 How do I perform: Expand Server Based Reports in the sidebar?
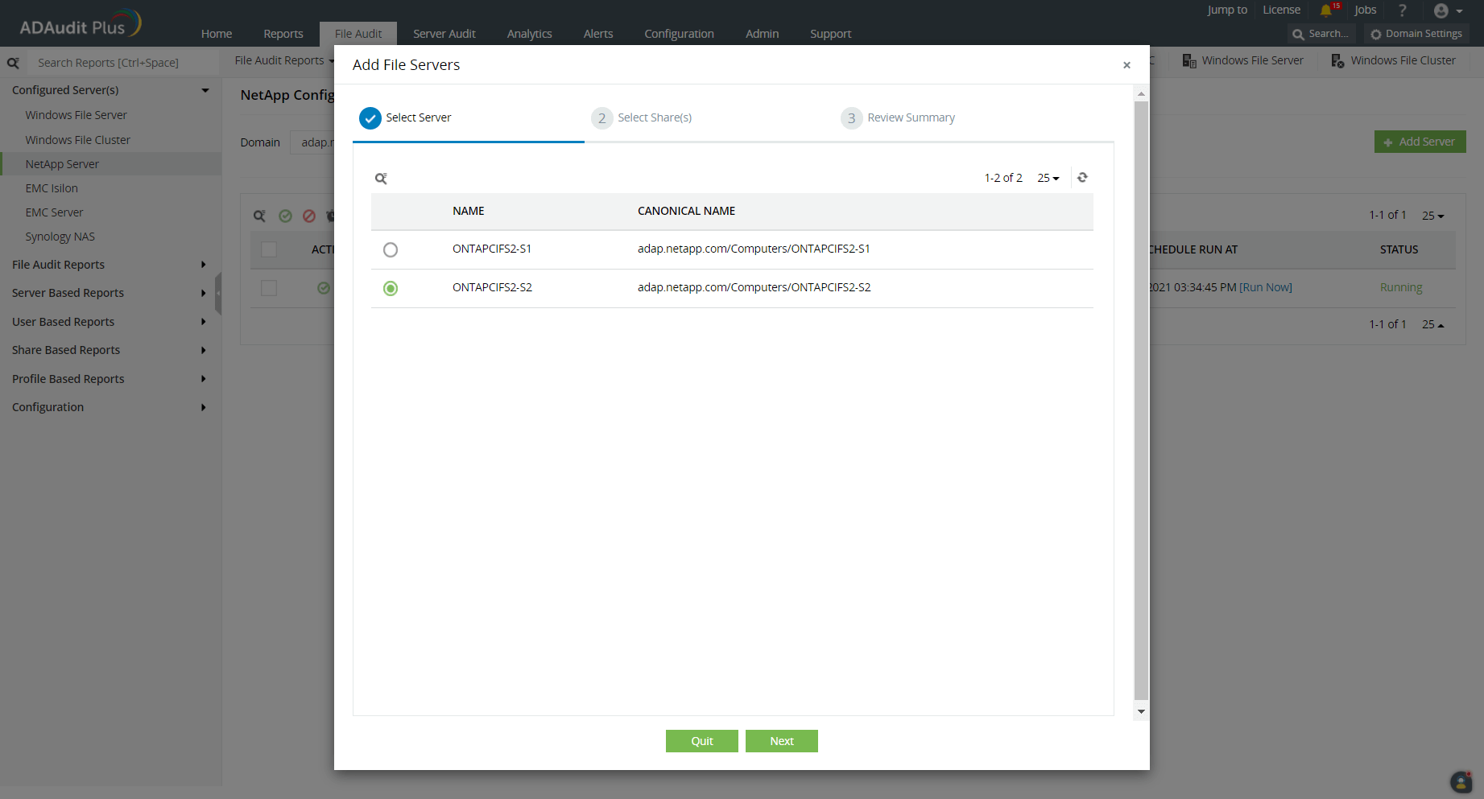click(x=204, y=293)
